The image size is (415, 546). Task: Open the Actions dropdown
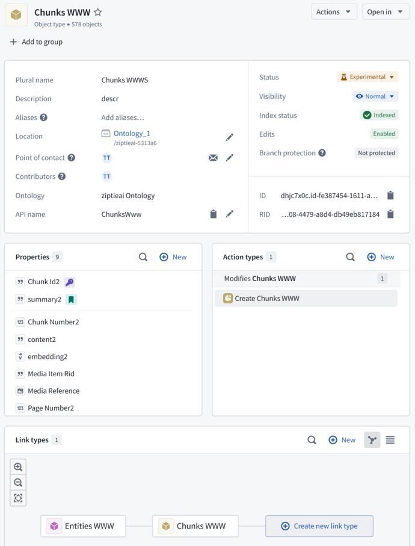click(x=334, y=12)
